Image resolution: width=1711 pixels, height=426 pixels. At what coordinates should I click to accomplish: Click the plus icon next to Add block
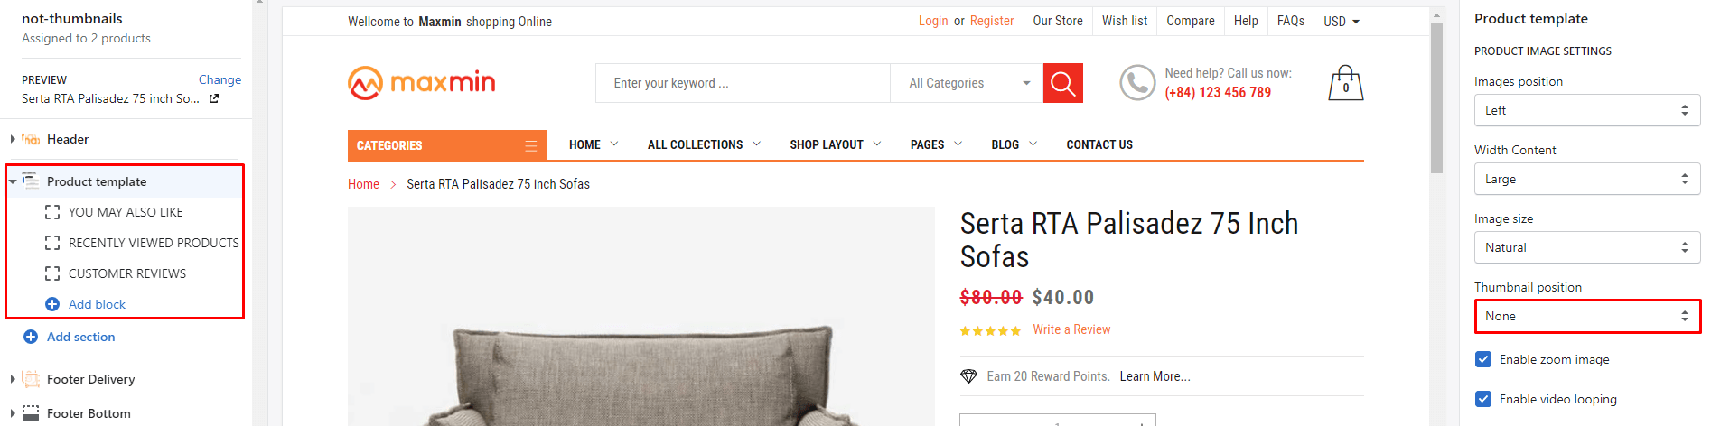click(52, 304)
